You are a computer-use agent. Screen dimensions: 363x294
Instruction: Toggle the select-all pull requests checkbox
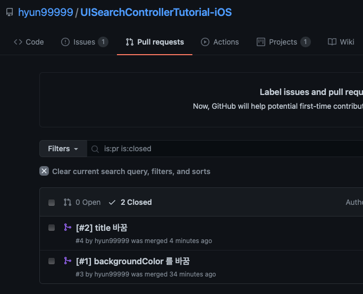tap(52, 203)
